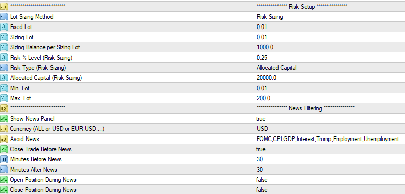Select the Risk % Level (Risk Sizing) row
Screen dimensions: 405x194
click(x=202, y=58)
